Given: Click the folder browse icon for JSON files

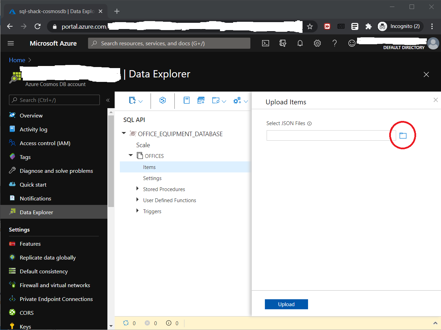Looking at the screenshot, I should pos(403,135).
